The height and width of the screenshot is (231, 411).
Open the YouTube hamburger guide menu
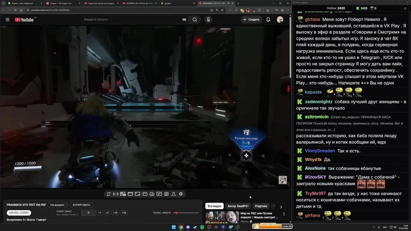[x=7, y=20]
